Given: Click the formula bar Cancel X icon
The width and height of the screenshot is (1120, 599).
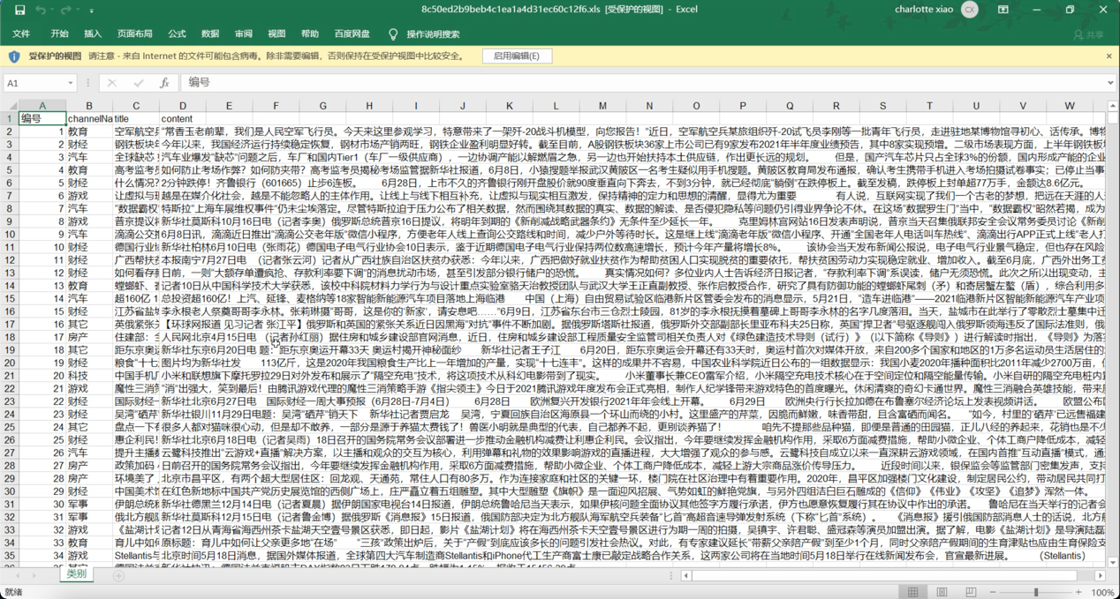Looking at the screenshot, I should click(111, 82).
